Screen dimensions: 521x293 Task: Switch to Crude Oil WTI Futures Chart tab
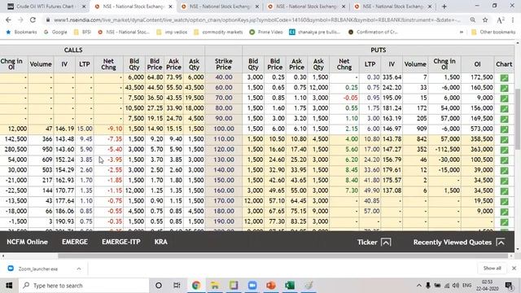tap(46, 7)
